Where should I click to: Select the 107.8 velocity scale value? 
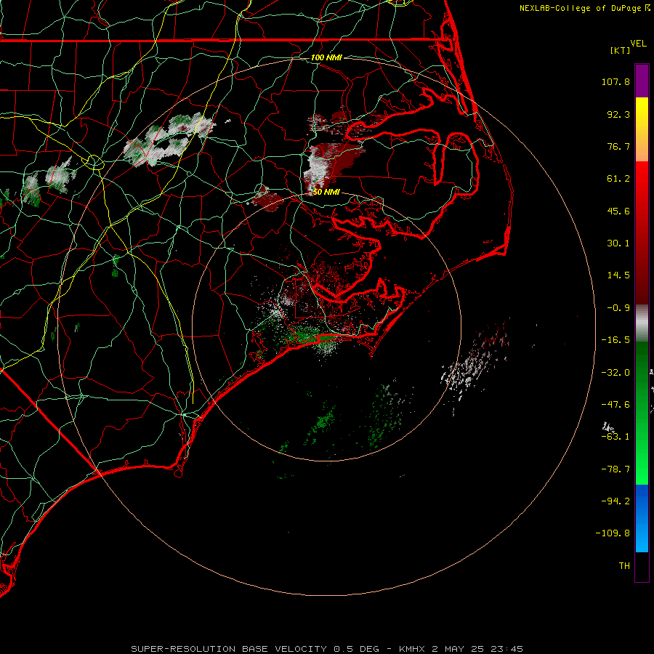coord(615,81)
